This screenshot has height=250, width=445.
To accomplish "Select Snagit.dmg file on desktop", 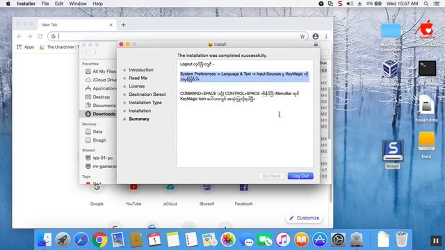I will point(426,106).
